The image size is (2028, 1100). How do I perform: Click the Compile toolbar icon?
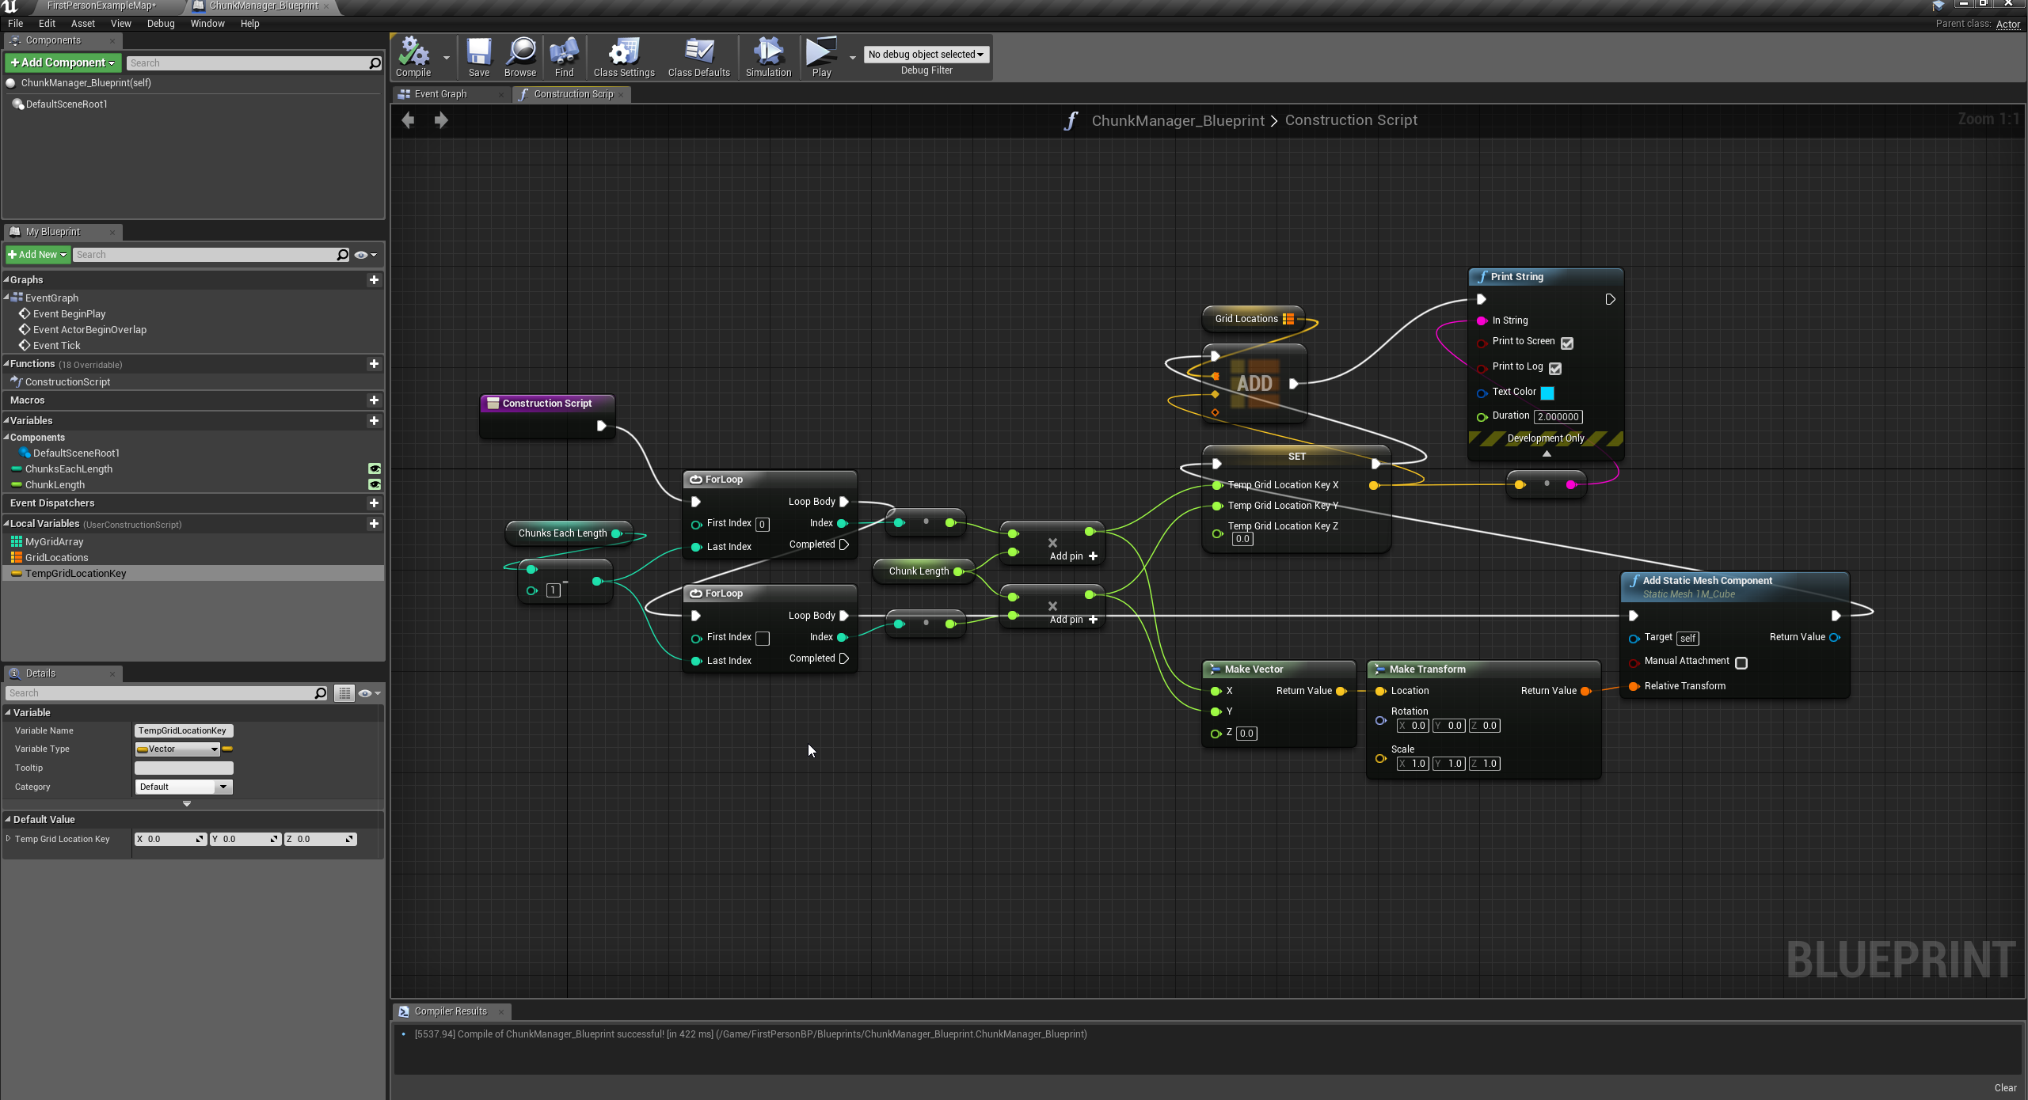(x=413, y=52)
